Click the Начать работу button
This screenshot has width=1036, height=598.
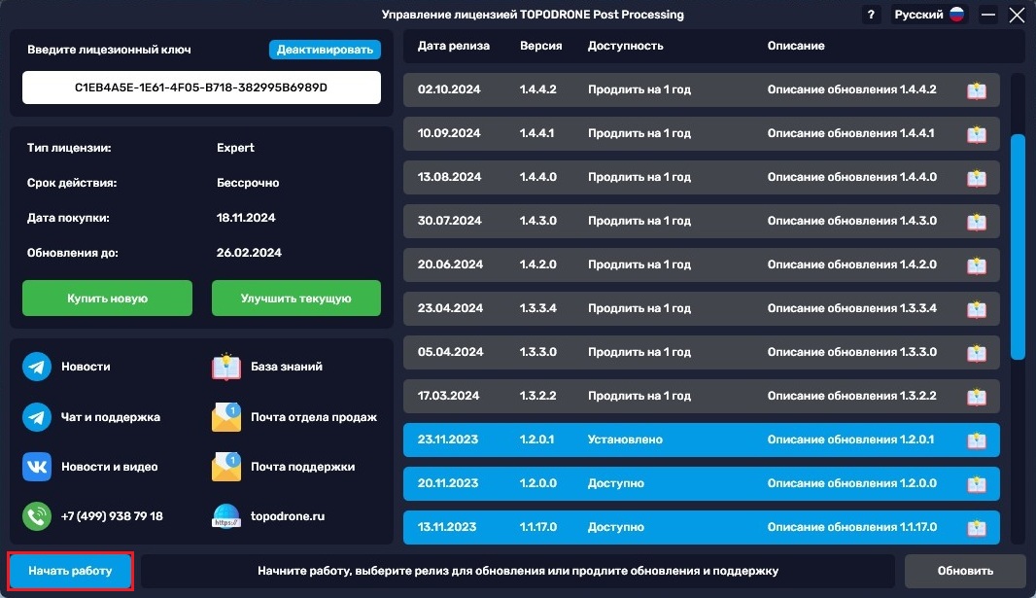(x=70, y=571)
